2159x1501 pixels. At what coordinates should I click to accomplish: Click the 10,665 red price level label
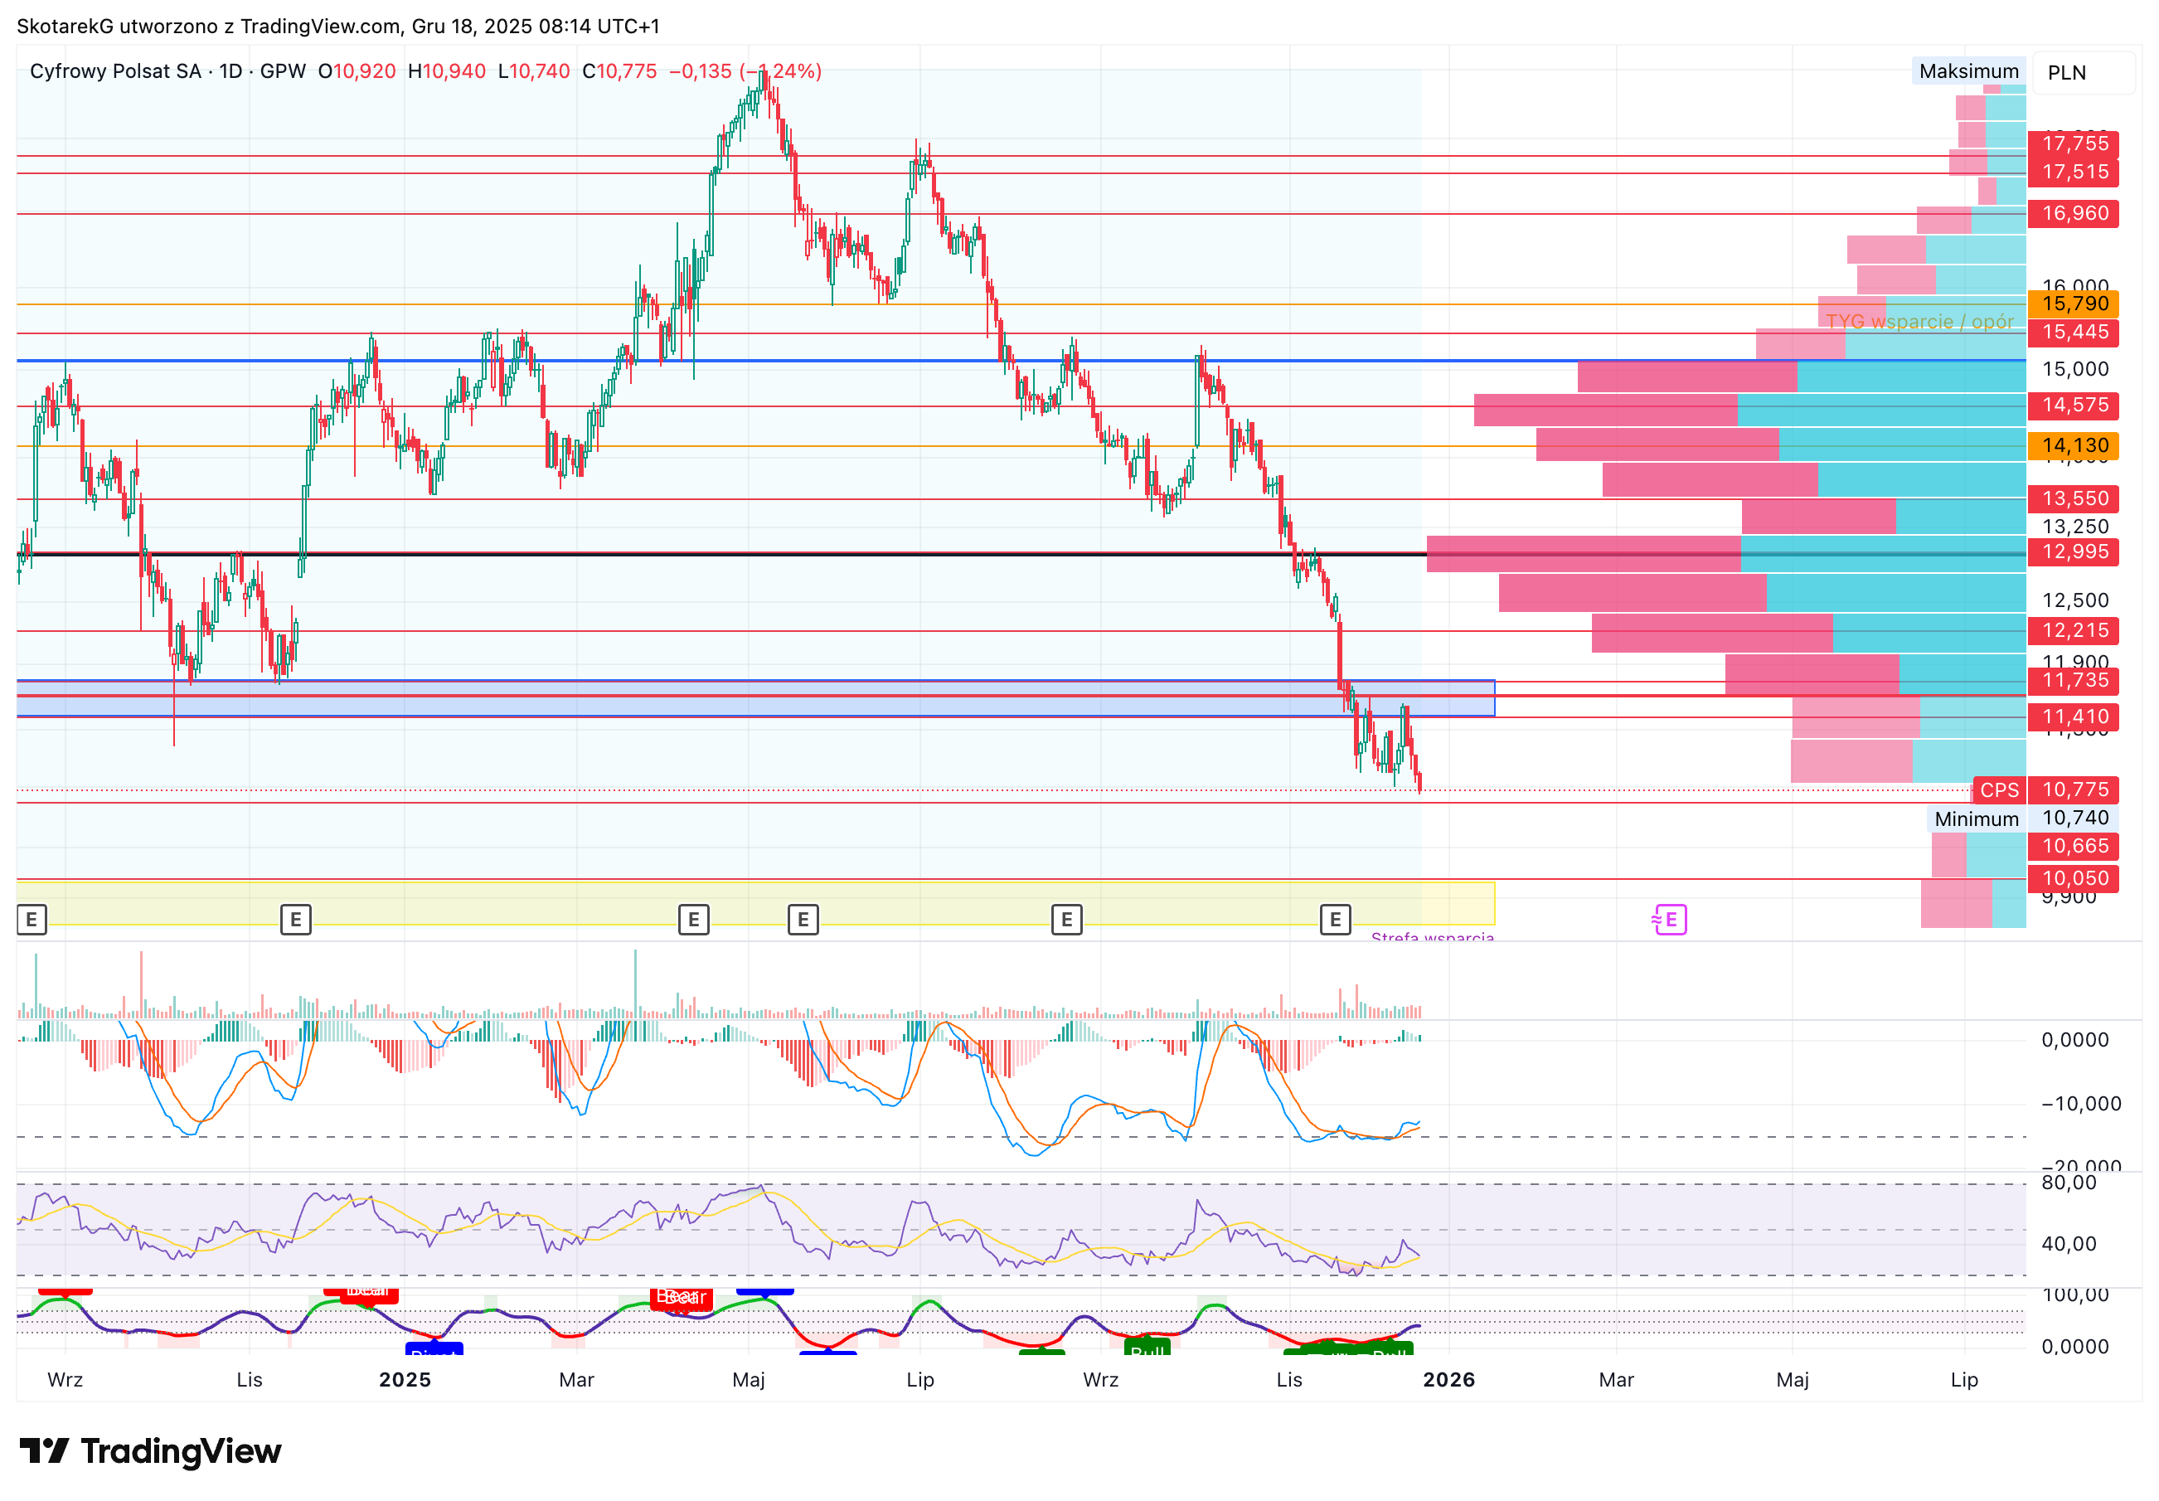pyautogui.click(x=2074, y=847)
